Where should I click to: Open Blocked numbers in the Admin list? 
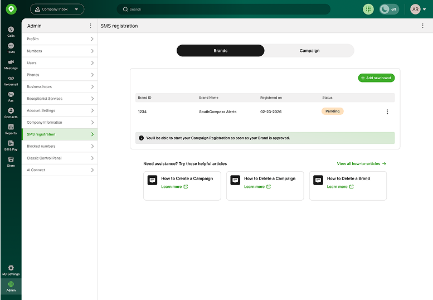pos(60,146)
